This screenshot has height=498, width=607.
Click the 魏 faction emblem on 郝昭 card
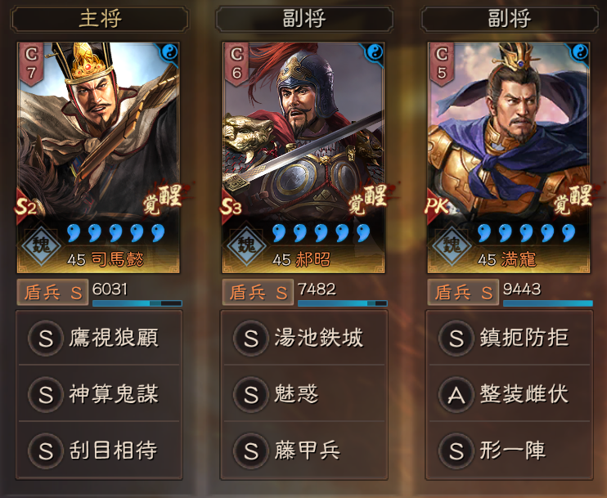coord(246,245)
